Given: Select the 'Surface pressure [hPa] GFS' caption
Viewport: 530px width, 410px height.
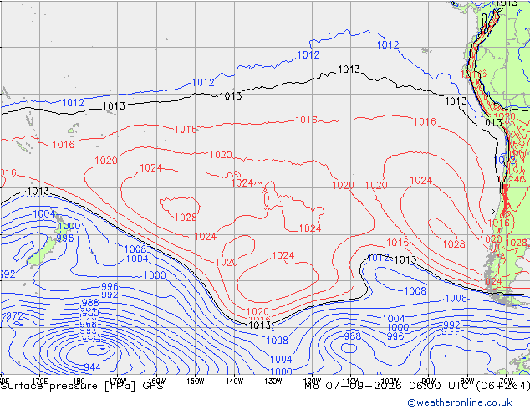Looking at the screenshot, I should tap(82, 386).
